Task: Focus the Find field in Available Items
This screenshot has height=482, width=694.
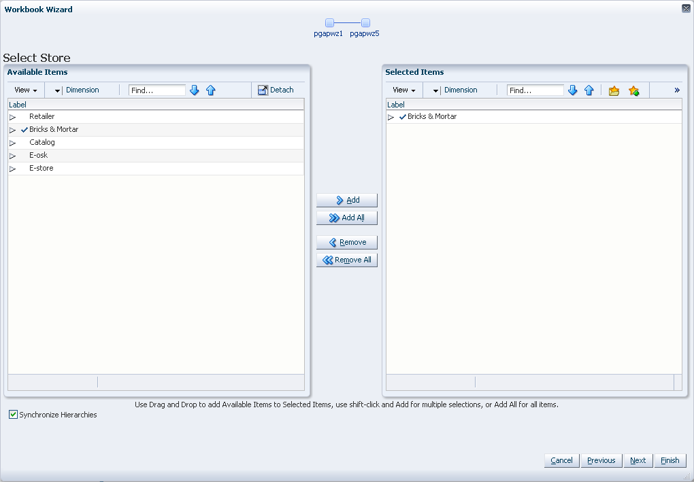Action: (157, 90)
